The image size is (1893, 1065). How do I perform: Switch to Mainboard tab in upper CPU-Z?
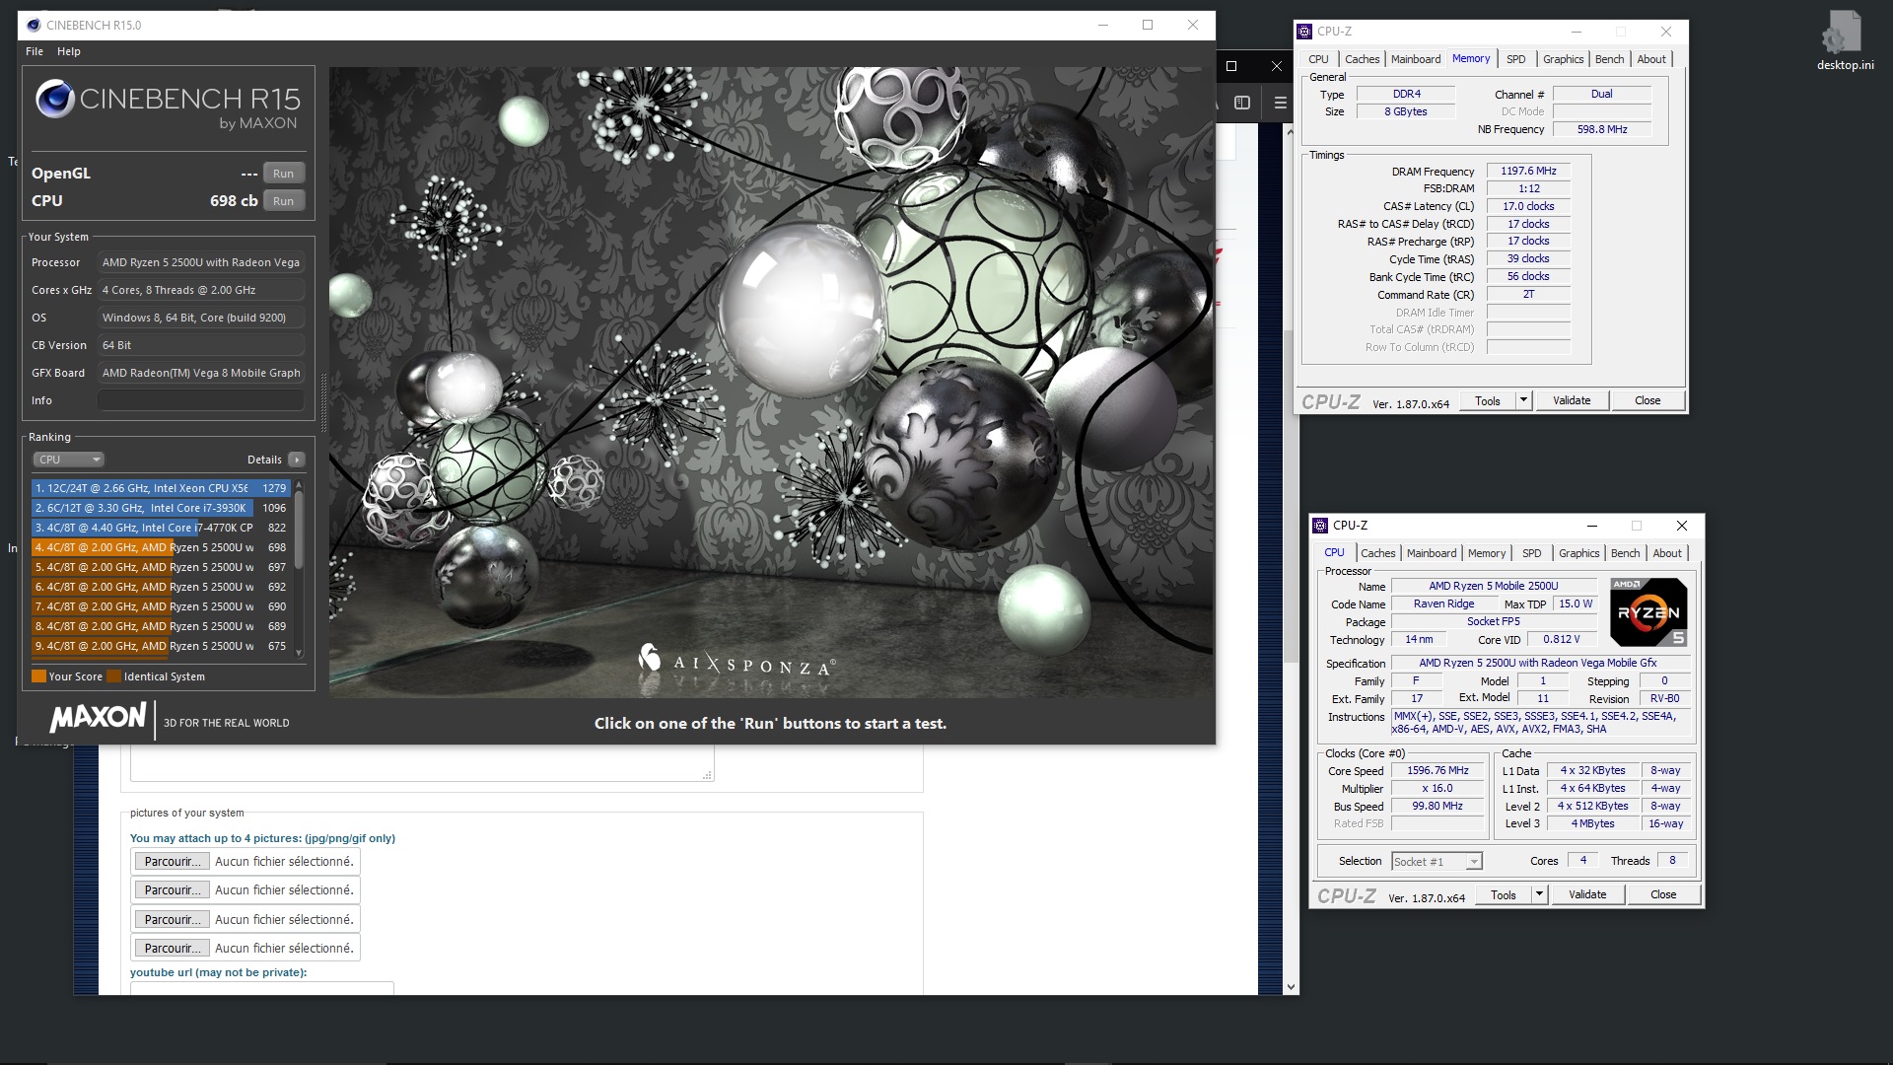1416,59
